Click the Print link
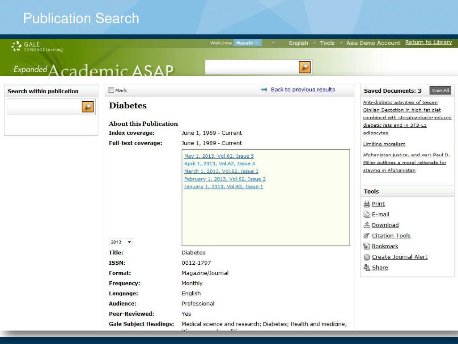The image size is (458, 344). click(x=378, y=204)
